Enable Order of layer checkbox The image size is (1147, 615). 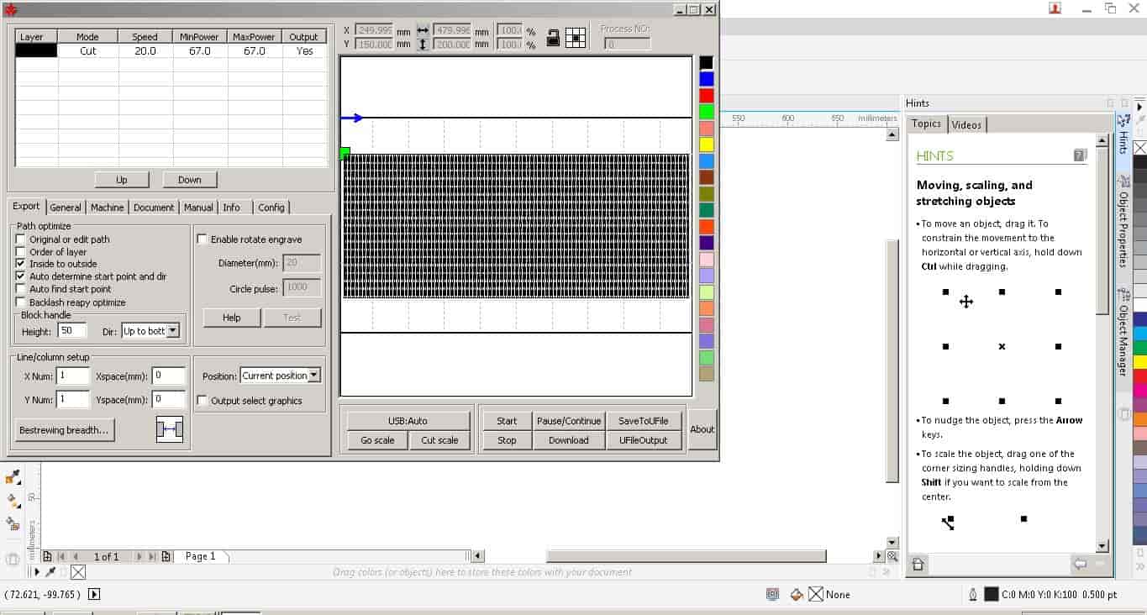(21, 252)
